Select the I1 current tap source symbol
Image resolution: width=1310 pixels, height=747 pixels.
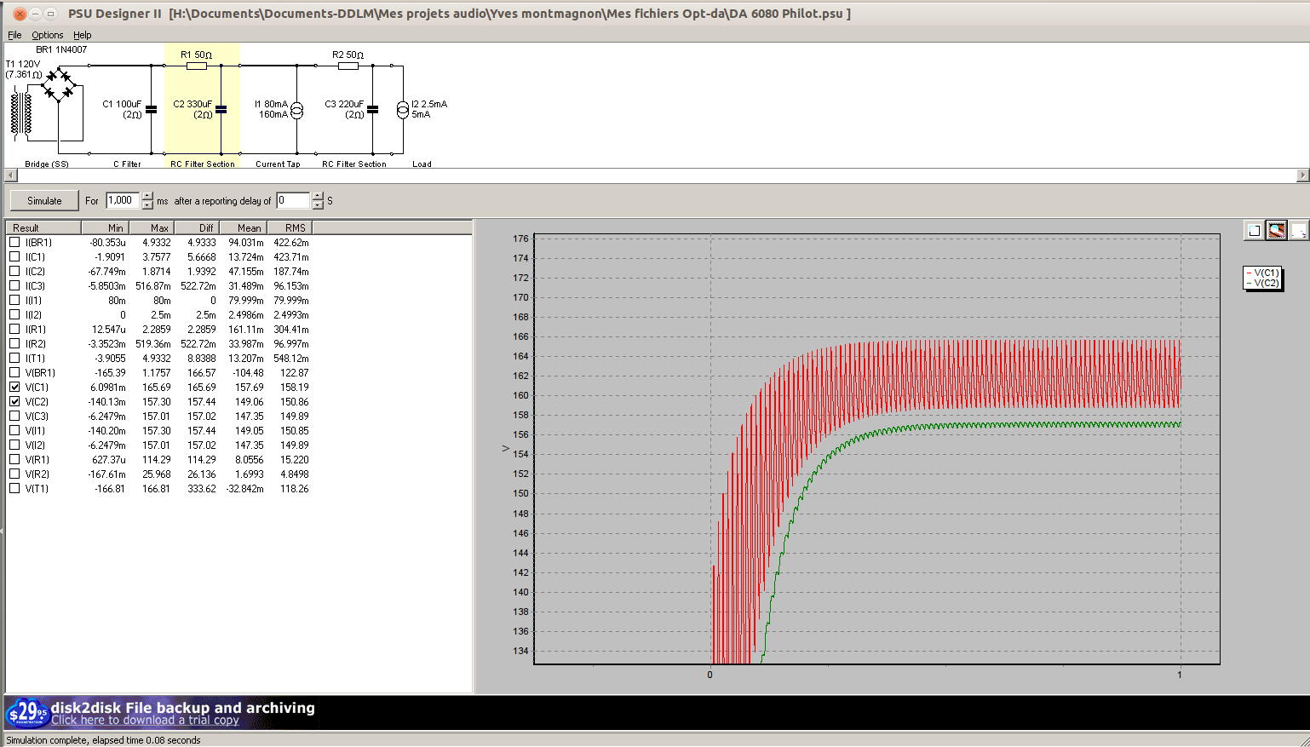296,109
